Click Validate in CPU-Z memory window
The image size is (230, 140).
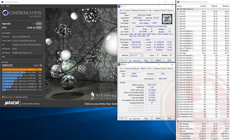158,118
